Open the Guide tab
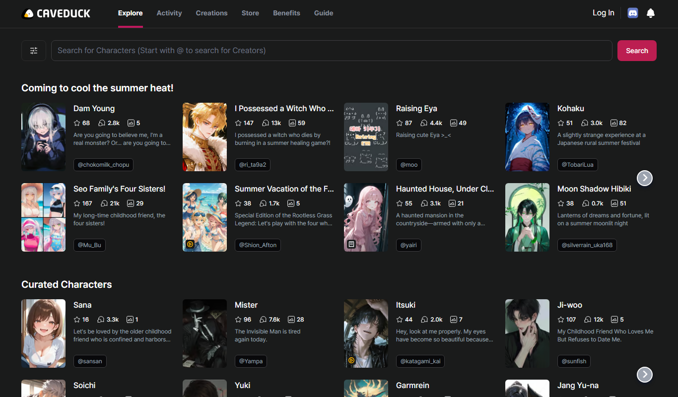Viewport: 678px width, 397px height. pos(324,13)
